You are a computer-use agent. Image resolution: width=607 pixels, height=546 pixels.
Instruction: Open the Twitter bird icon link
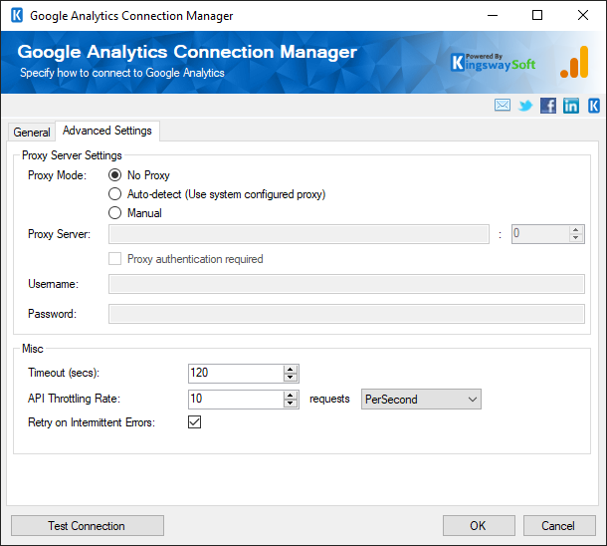coord(525,106)
